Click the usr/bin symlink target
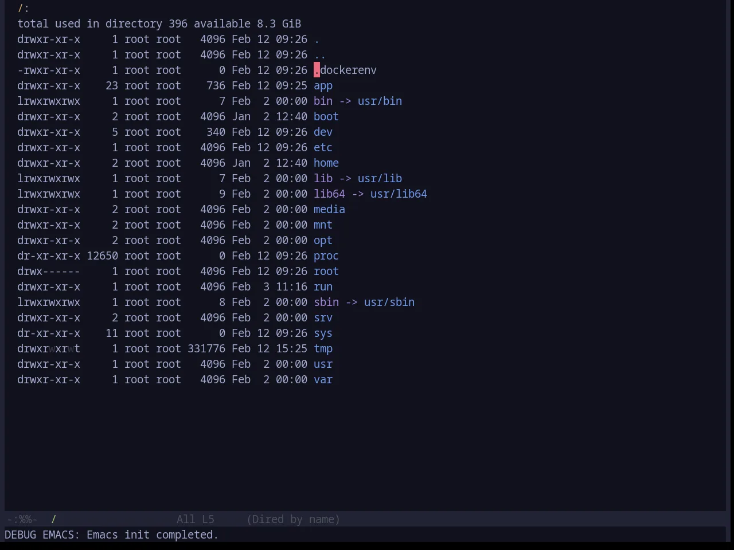The height and width of the screenshot is (550, 734). coord(380,101)
